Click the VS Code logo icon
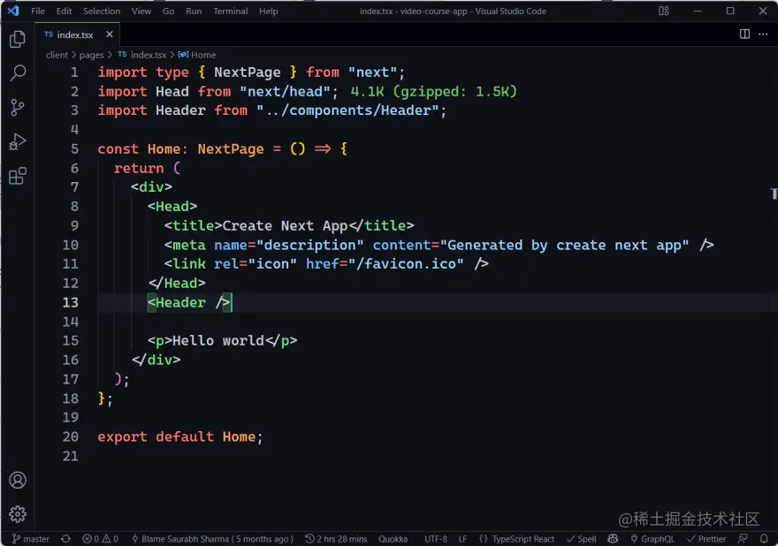Screen dimensions: 778x546 pos(13,11)
